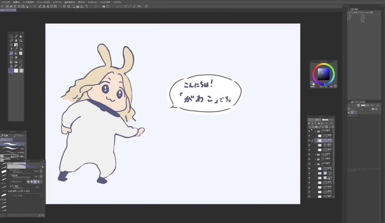Click the first snap-to-ruler icon in command bar
The height and width of the screenshot is (223, 385).
point(126,6)
